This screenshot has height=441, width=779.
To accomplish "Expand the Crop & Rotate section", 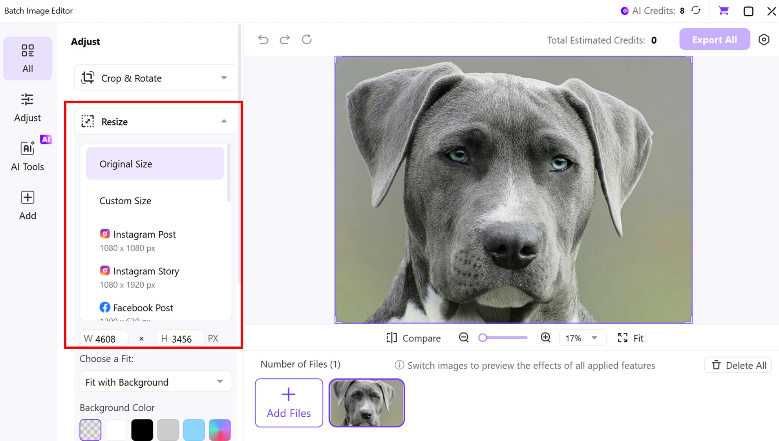I will [x=155, y=78].
